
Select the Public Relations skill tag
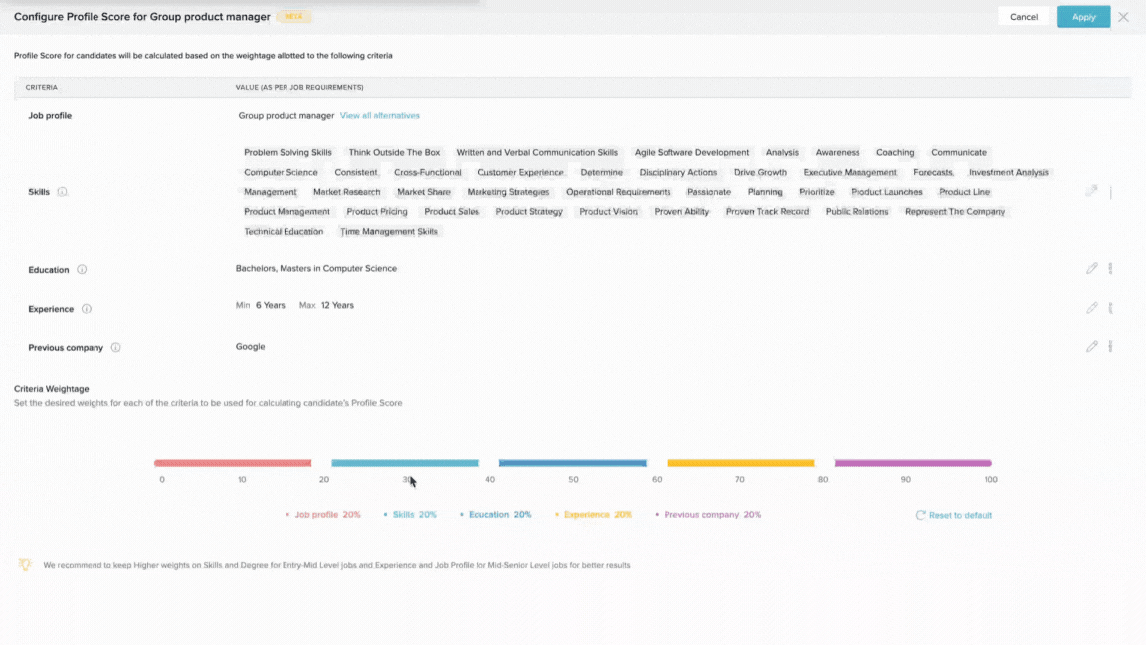pos(857,211)
